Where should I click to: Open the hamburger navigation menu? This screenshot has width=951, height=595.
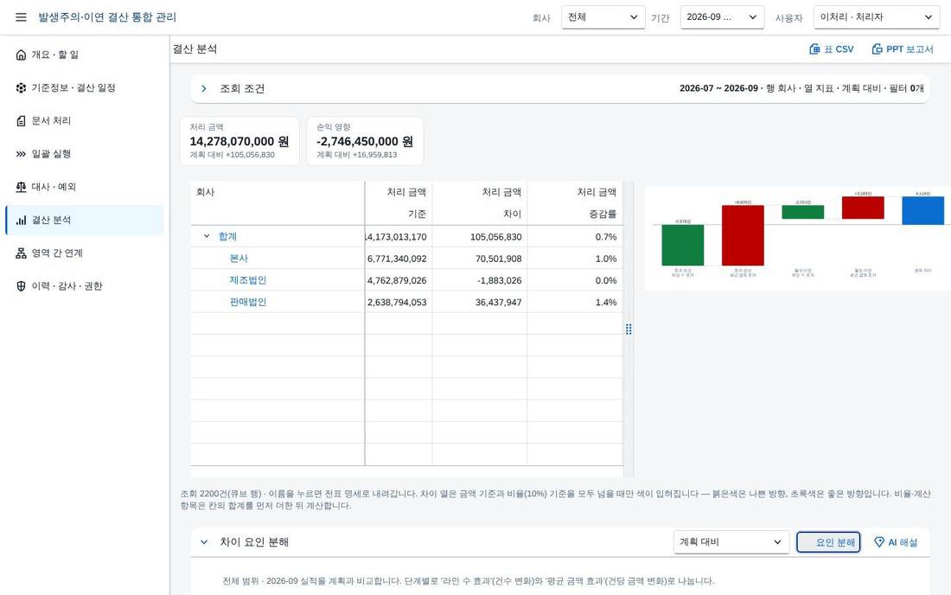(22, 17)
